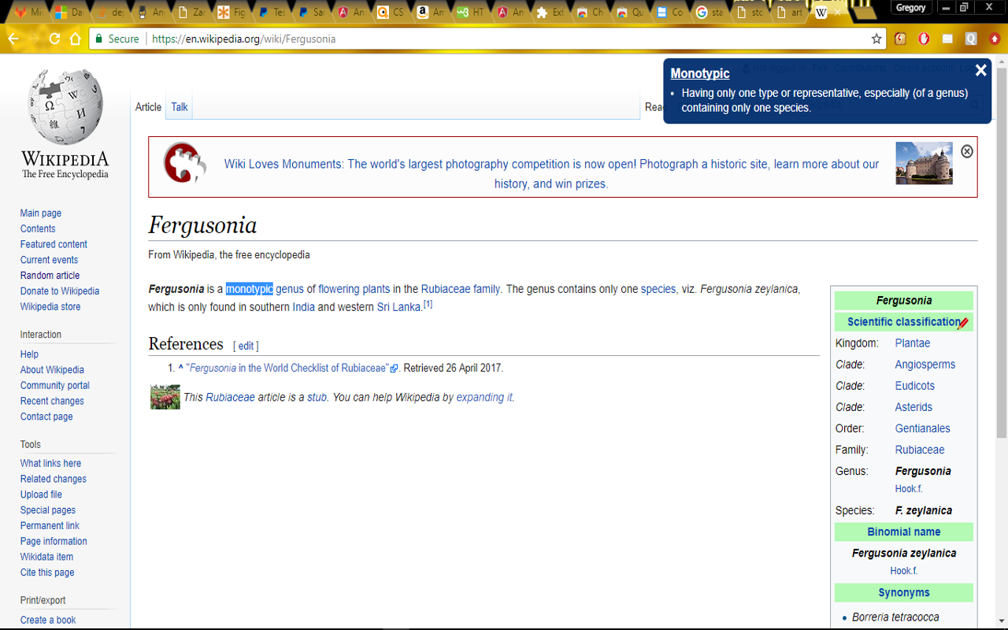This screenshot has height=630, width=1008.
Task: Click the edit link beside References
Action: point(246,345)
